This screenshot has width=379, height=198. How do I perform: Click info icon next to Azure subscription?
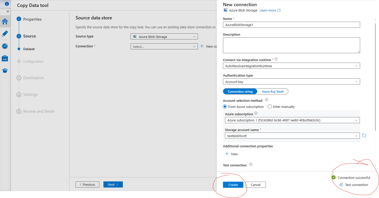pyautogui.click(x=256, y=113)
